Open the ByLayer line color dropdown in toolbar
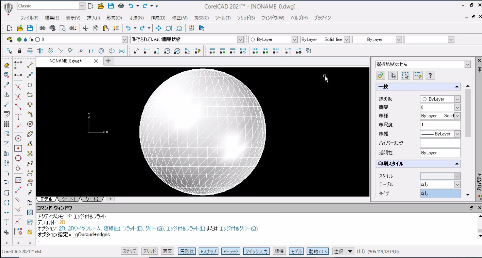Image resolution: width=482 pixels, height=258 pixels. [x=295, y=40]
